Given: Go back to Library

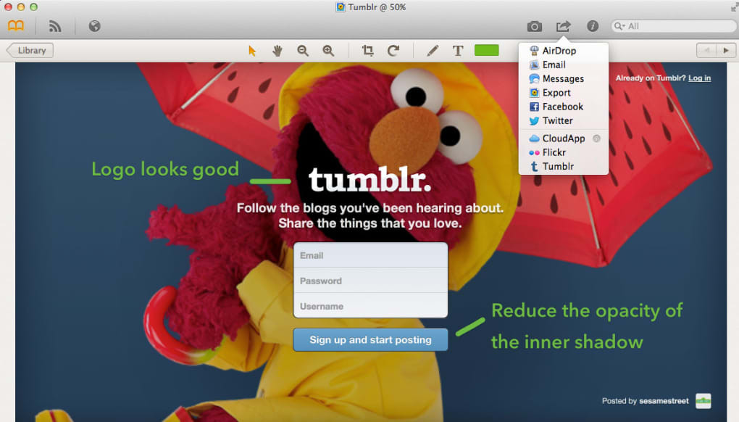Looking at the screenshot, I should (30, 51).
